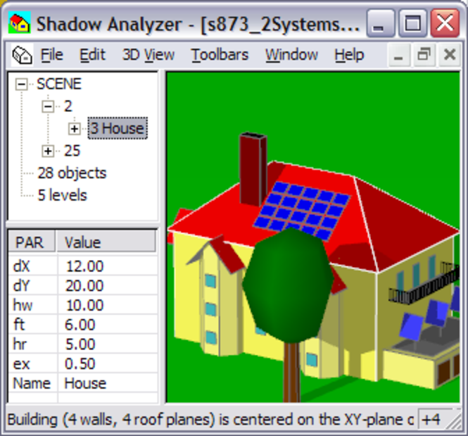
Task: Click the 28 objects tree entry
Action: (72, 173)
